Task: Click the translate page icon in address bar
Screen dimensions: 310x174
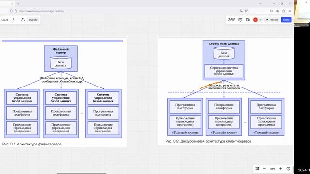Action: pos(241,11)
